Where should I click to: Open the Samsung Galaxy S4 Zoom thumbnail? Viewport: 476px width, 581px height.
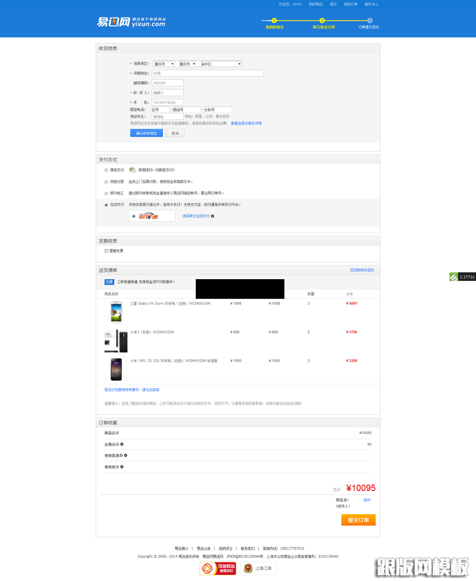pos(115,311)
